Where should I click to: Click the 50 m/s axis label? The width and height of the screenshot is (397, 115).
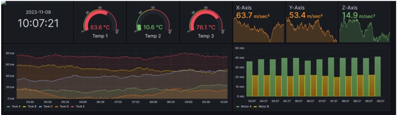click(239, 48)
